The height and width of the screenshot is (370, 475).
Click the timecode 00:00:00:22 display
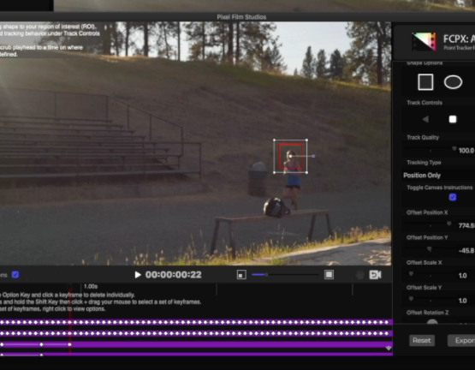(173, 275)
